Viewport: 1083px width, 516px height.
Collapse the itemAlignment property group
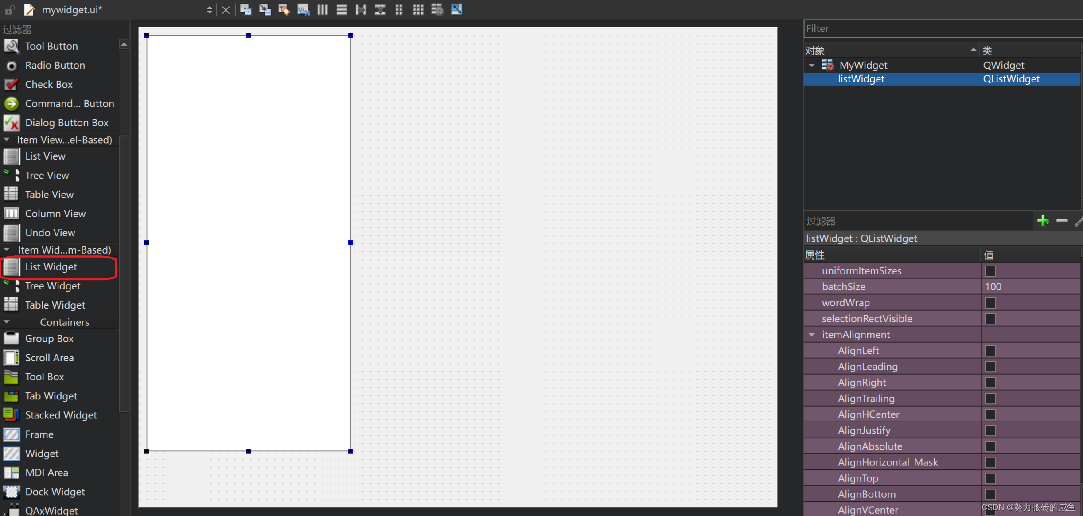812,335
